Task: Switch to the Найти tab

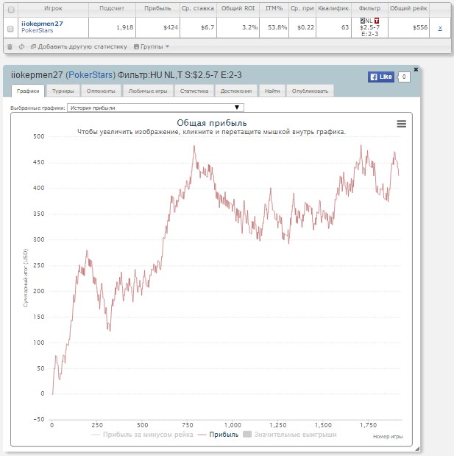Action: tap(272, 91)
